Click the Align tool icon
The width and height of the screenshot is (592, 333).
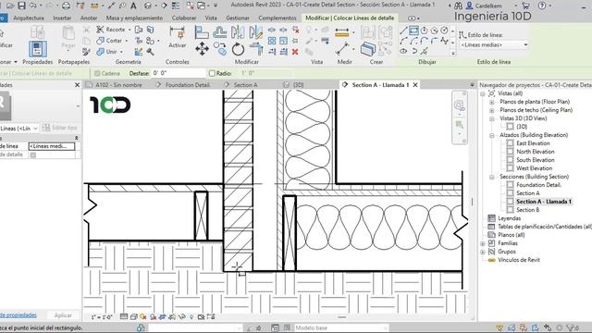click(x=202, y=32)
